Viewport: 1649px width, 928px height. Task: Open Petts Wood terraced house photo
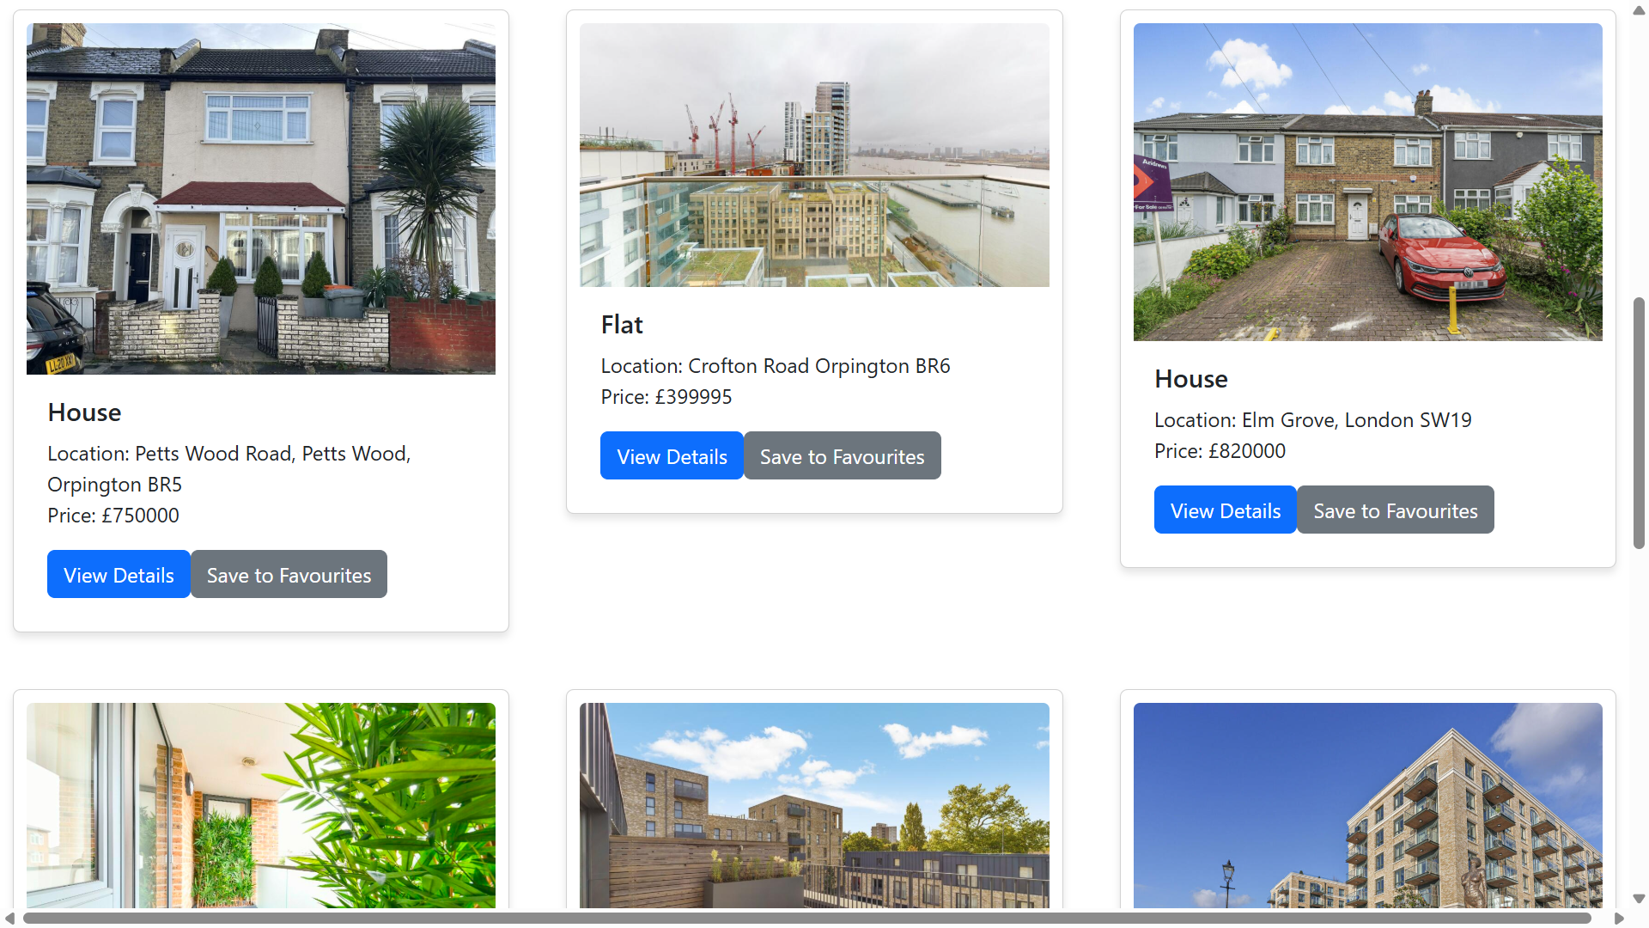point(261,198)
